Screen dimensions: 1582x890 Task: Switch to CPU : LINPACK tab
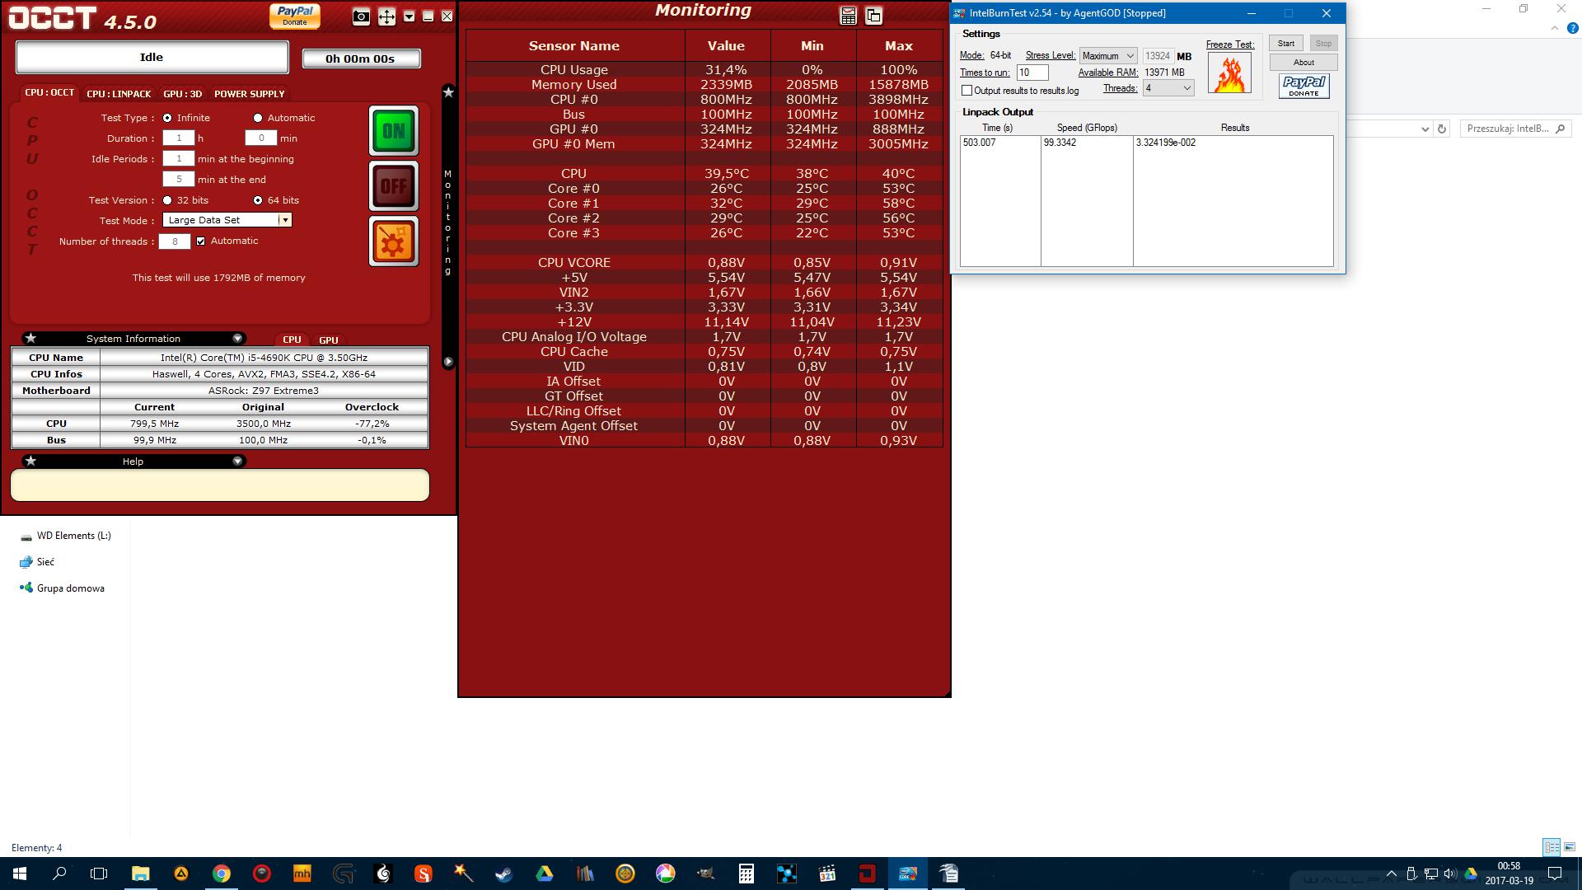[x=119, y=94]
